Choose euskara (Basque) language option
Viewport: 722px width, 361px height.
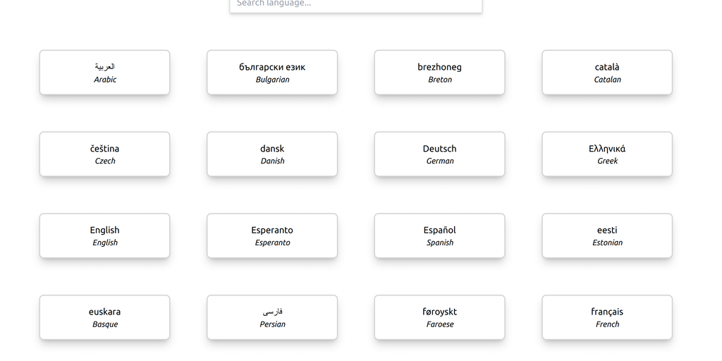tap(104, 317)
